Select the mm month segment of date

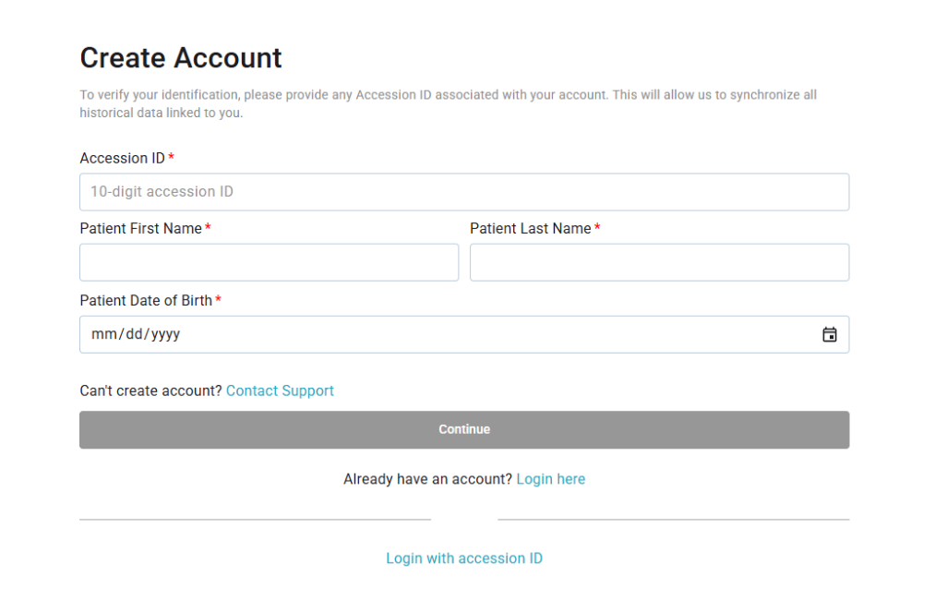[102, 335]
